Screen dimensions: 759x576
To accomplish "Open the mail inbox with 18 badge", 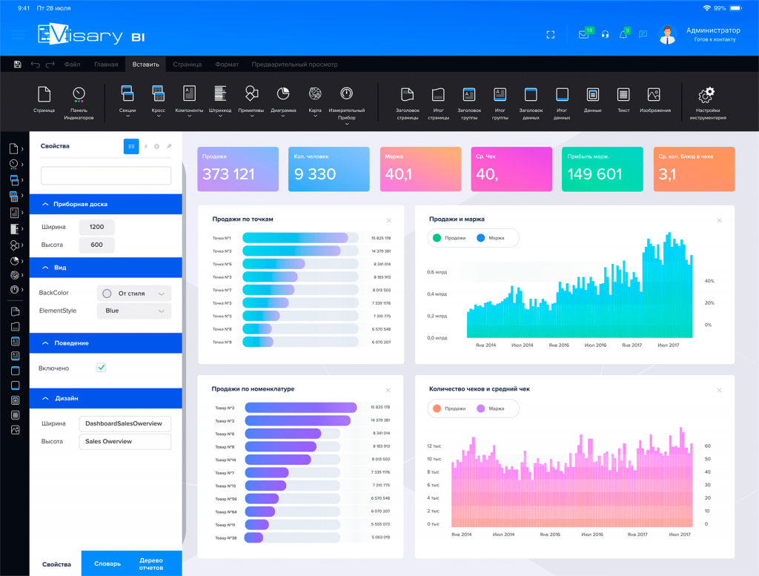I will (585, 34).
